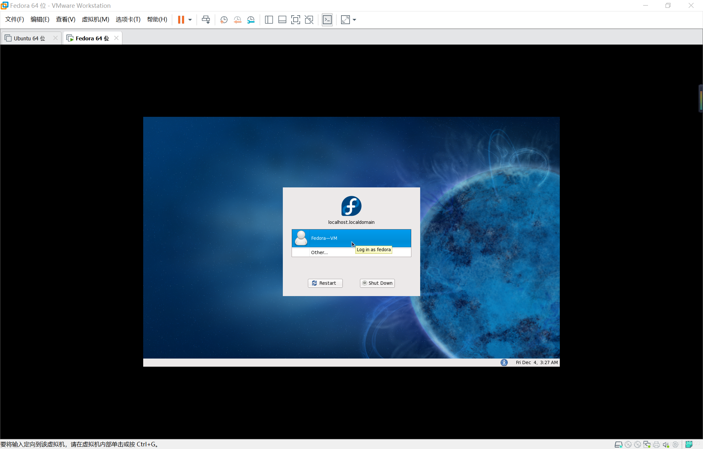Expand the power options dropdown arrow
Screen dimensions: 703x449
click(190, 20)
